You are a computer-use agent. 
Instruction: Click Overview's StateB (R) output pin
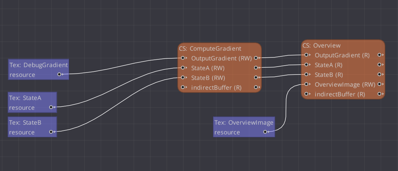379,75
